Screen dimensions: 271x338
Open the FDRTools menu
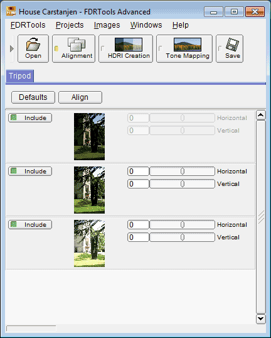[28, 25]
